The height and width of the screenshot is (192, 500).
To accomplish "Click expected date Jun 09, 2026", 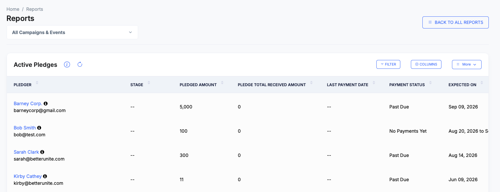I will [x=463, y=180].
